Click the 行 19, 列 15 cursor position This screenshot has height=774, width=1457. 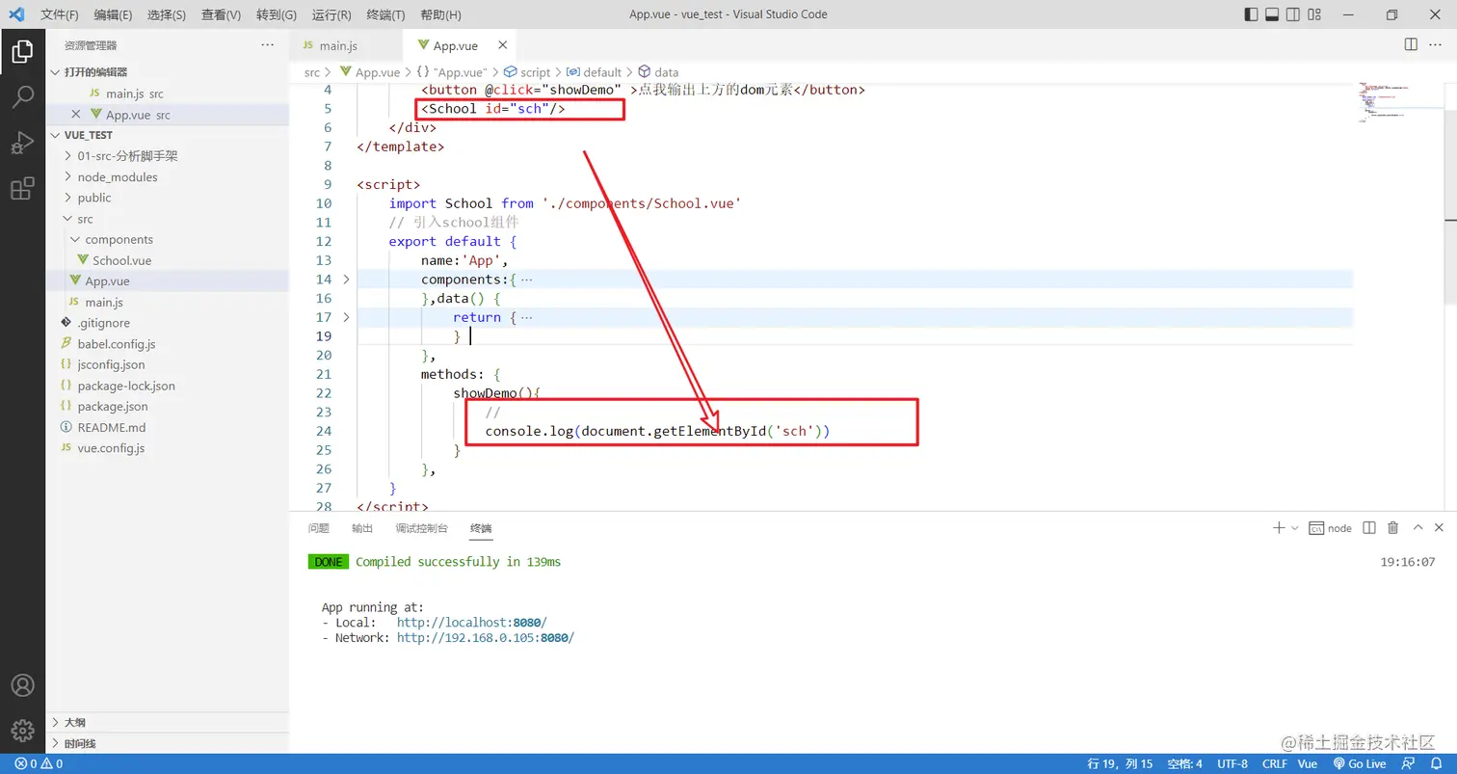click(1121, 764)
